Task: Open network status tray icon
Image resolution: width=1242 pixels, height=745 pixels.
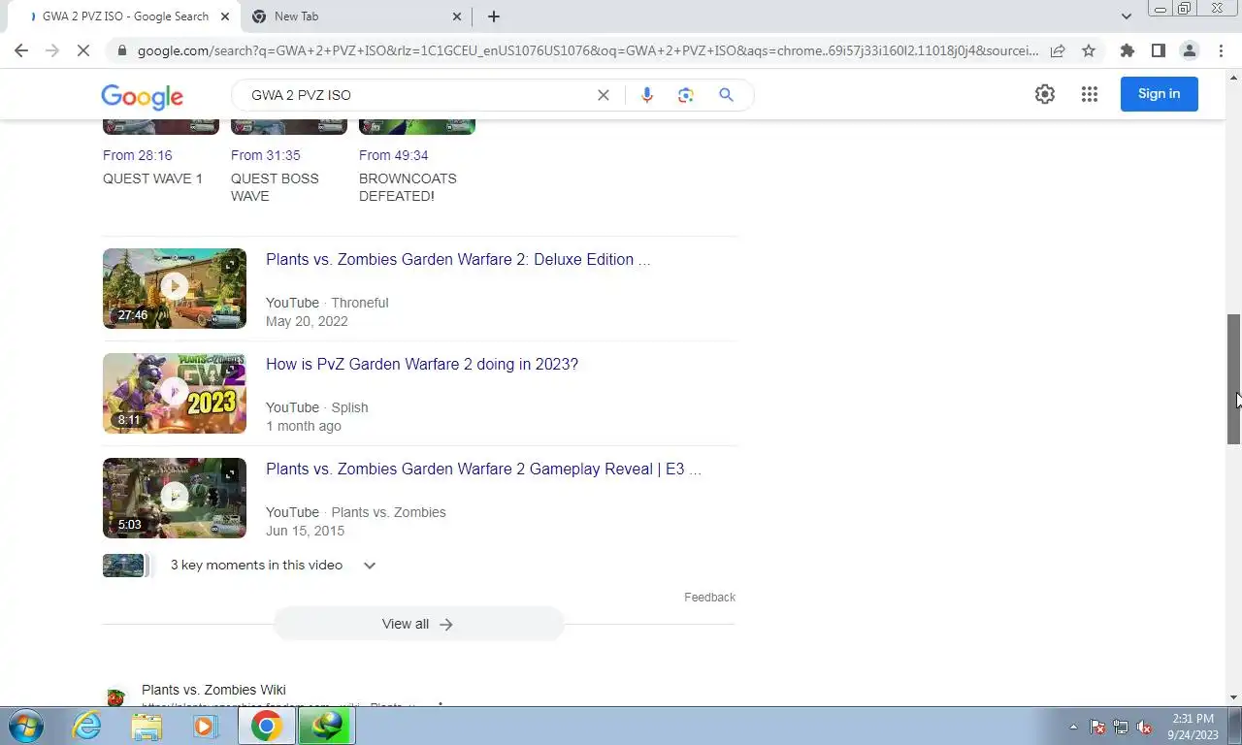Action: tap(1121, 727)
